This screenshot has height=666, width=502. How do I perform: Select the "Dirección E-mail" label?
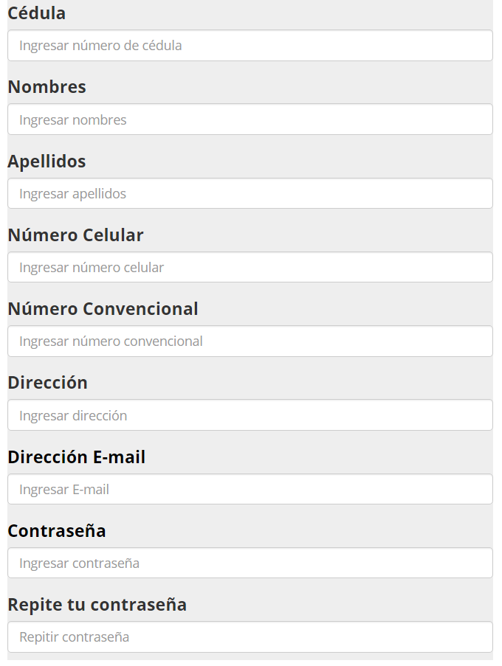click(x=76, y=457)
